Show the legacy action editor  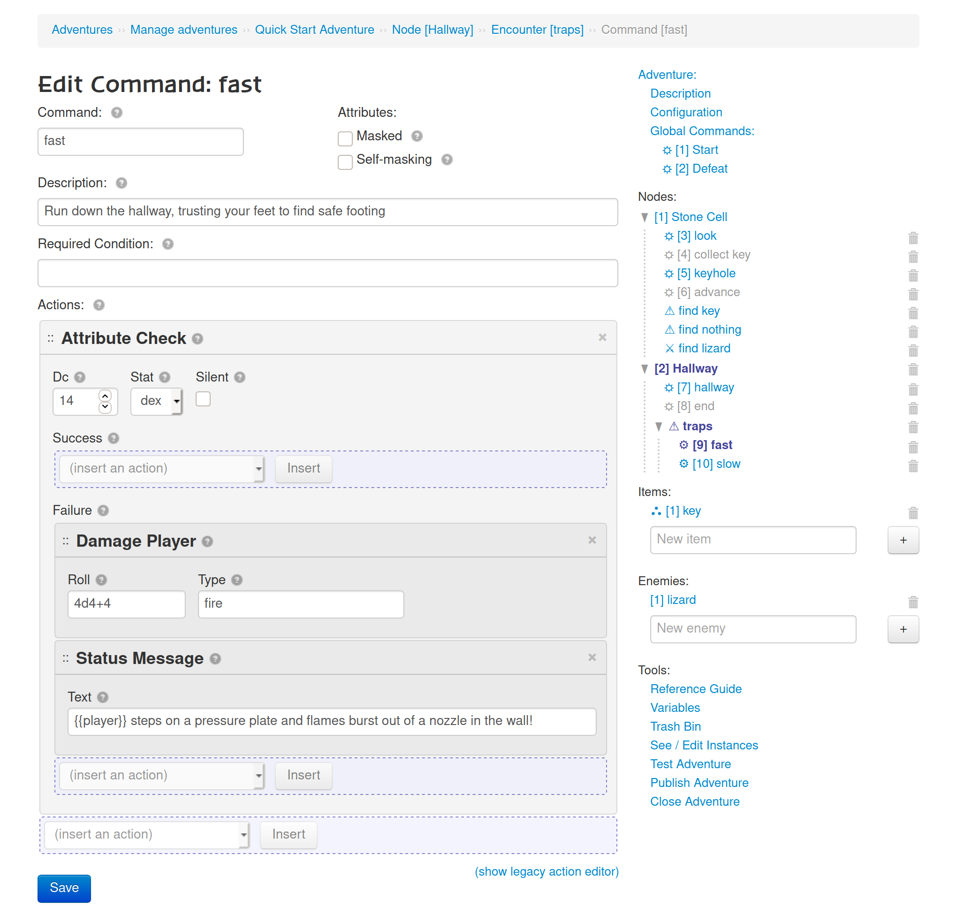(547, 872)
